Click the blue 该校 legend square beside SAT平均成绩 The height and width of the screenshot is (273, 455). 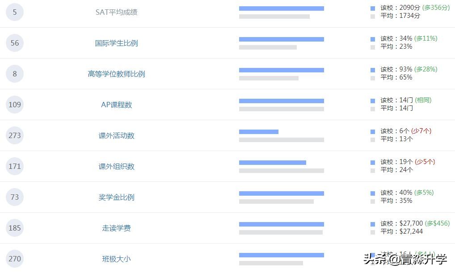(372, 8)
